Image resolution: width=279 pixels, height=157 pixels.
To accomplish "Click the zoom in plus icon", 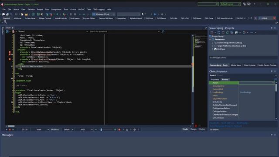I will tap(115, 130).
